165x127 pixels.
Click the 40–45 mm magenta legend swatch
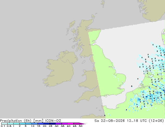[71, 124]
